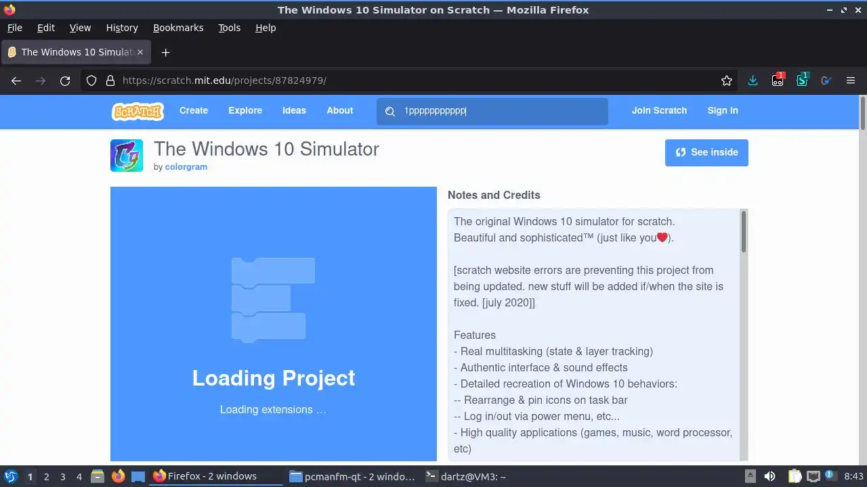The height and width of the screenshot is (487, 867).
Task: Launch file manager from the taskbar quick launch
Action: click(x=98, y=476)
